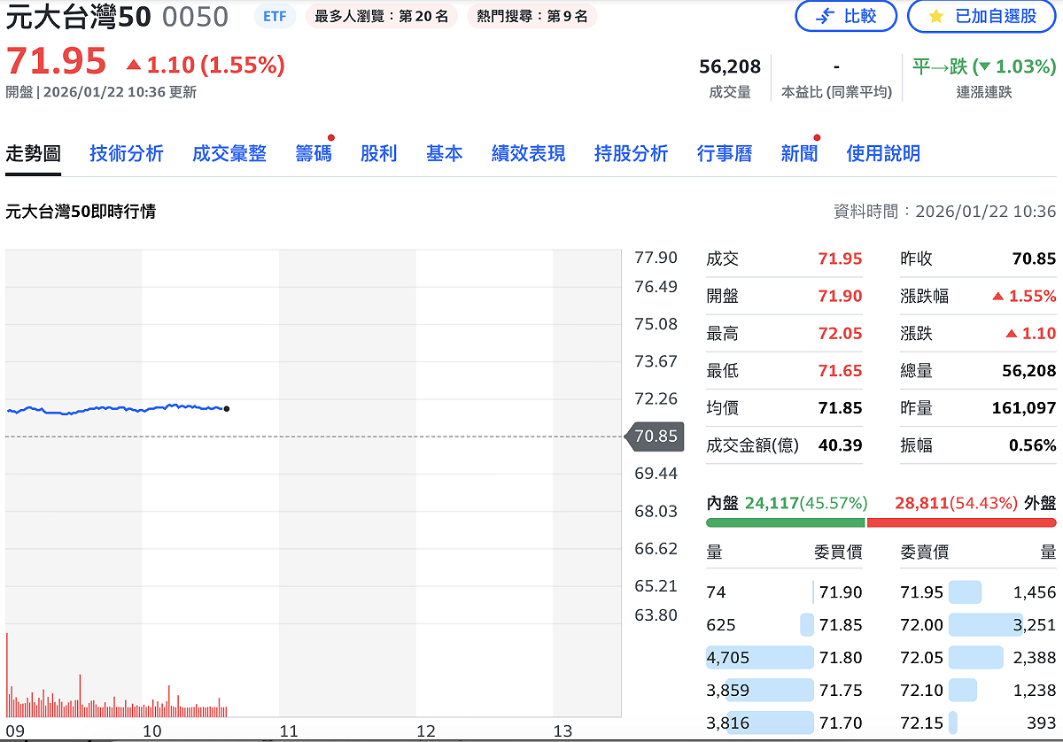Screen dimensions: 1063x742
Task: Click the large price 71.95 in header
Action: (x=56, y=61)
